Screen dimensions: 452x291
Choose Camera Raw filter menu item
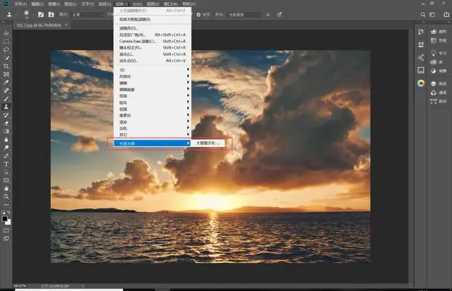click(153, 41)
